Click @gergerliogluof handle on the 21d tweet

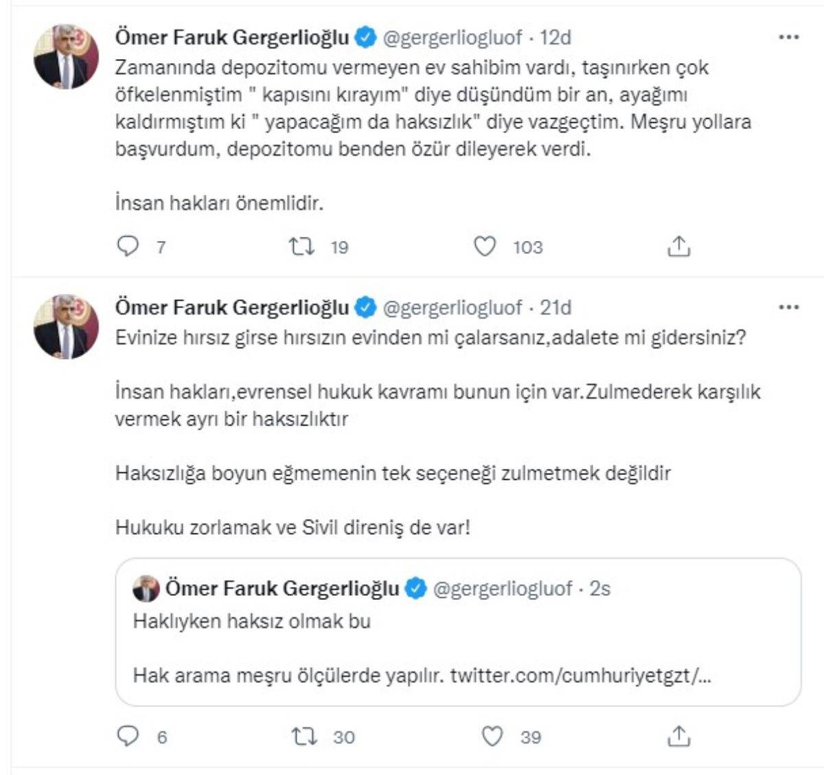pyautogui.click(x=452, y=308)
